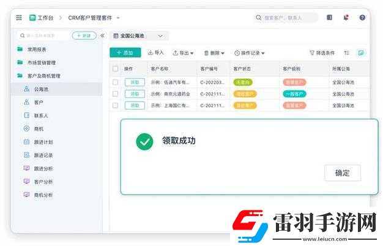
Task: Open the 操作记录 dropdown
Action: (x=250, y=53)
